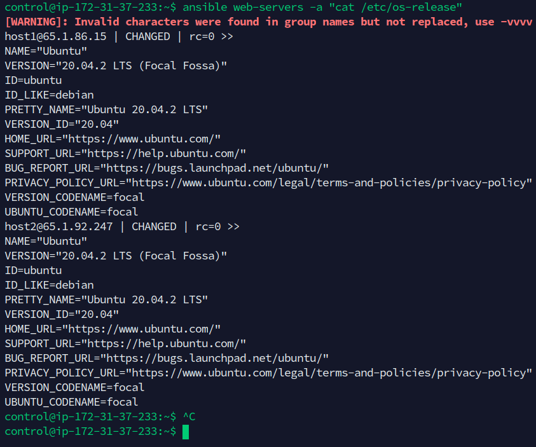536x447 pixels.
Task: Open the www.ubuntu.com HOME_URL under host1
Action: coord(144,139)
